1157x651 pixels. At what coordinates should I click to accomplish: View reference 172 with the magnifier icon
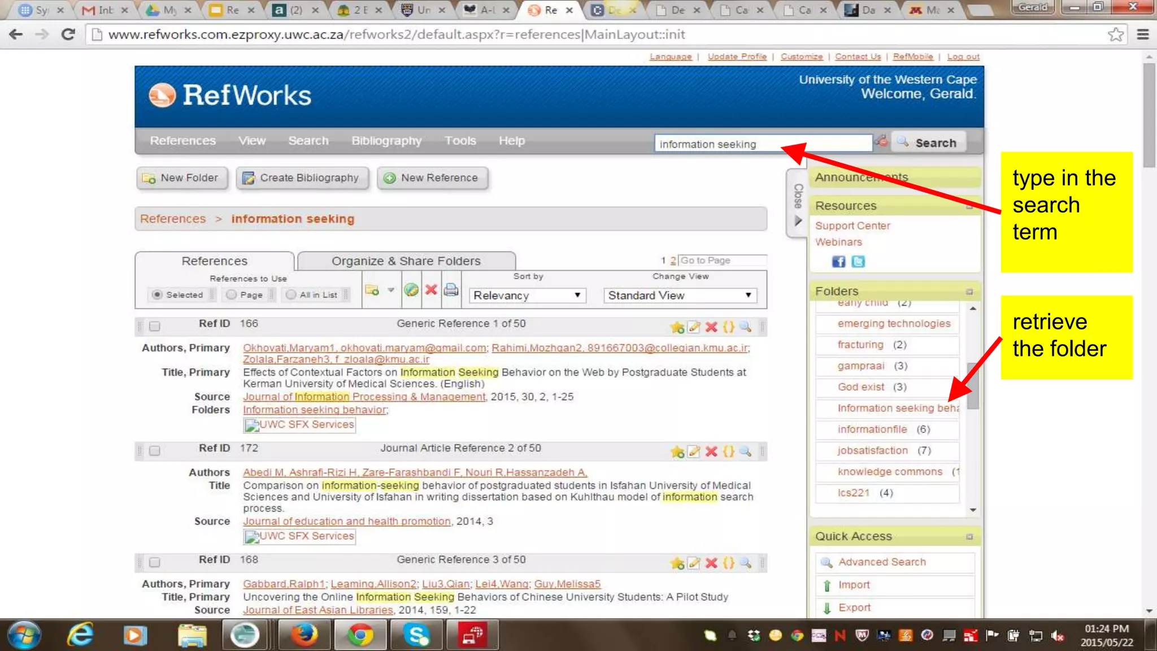[745, 451]
